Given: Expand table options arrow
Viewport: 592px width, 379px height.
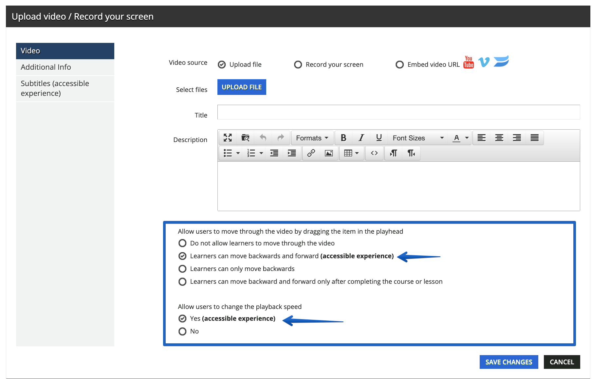Looking at the screenshot, I should 357,153.
